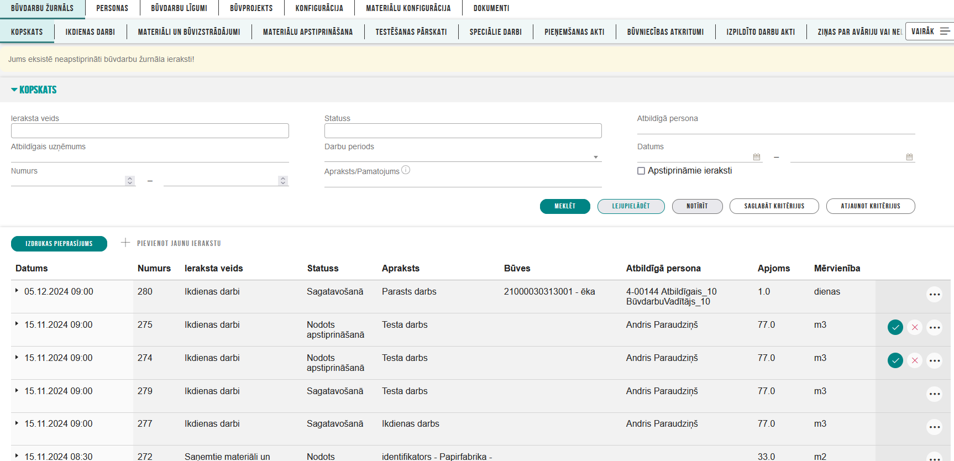
Task: Click Saglabāt kritērijus button
Action: [774, 206]
